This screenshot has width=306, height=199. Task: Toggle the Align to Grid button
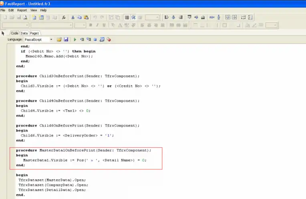point(133,17)
